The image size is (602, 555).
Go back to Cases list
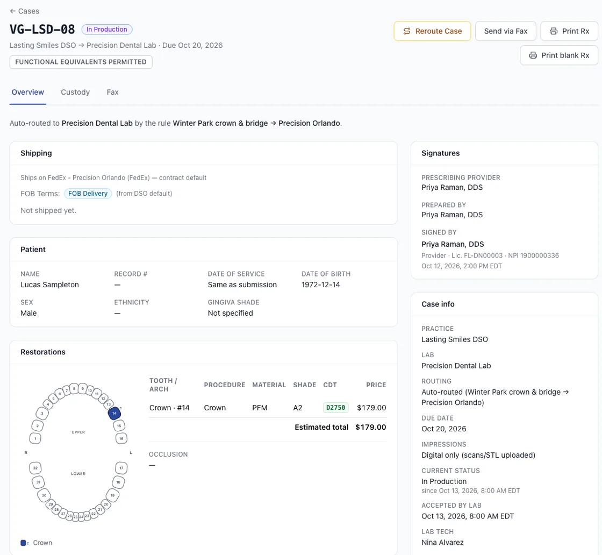[24, 11]
